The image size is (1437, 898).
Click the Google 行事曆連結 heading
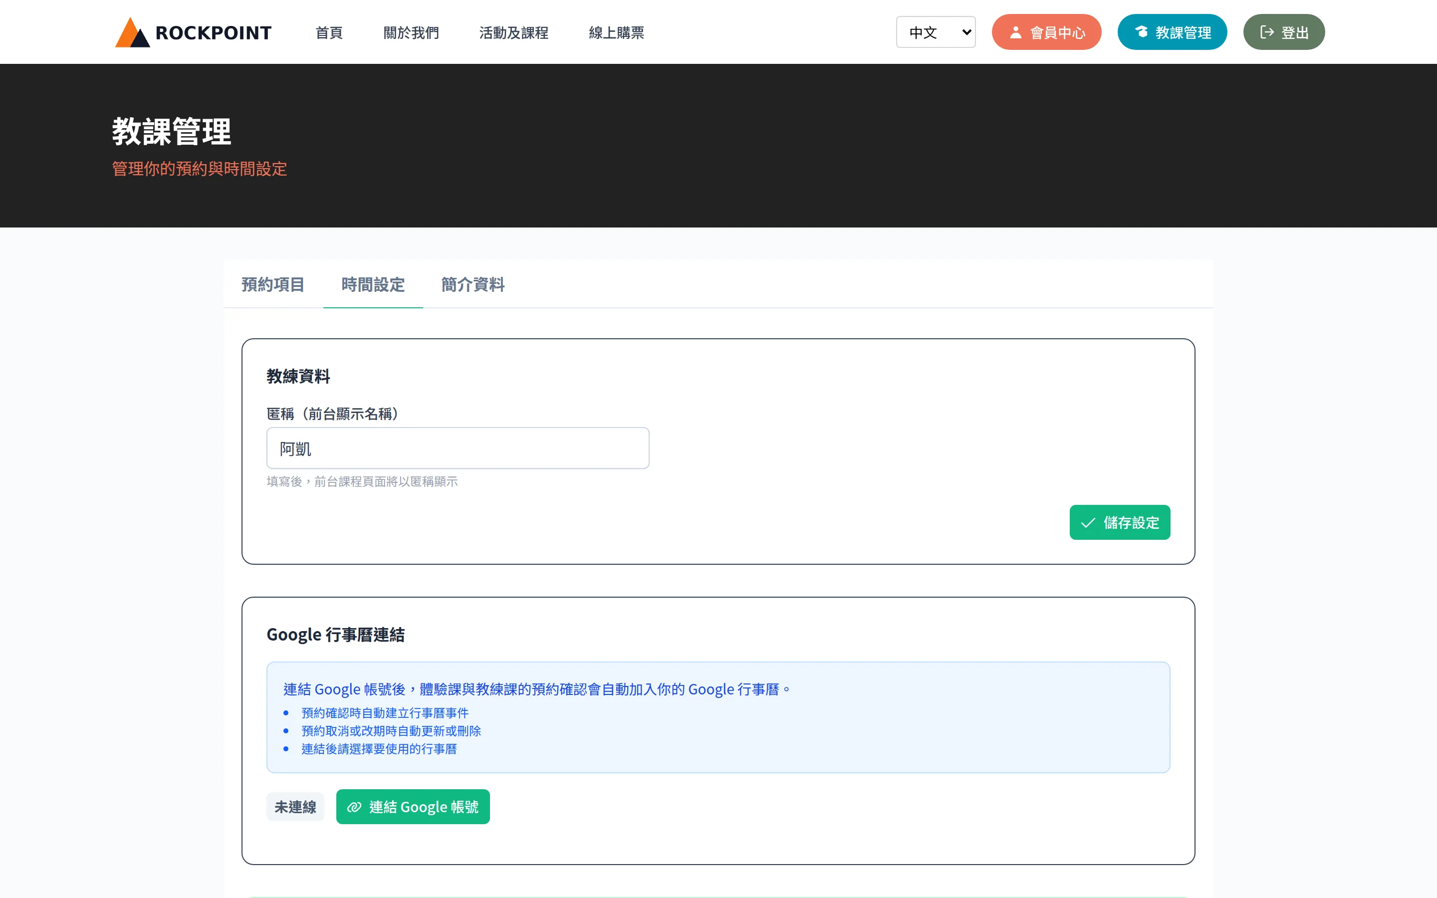pyautogui.click(x=335, y=635)
